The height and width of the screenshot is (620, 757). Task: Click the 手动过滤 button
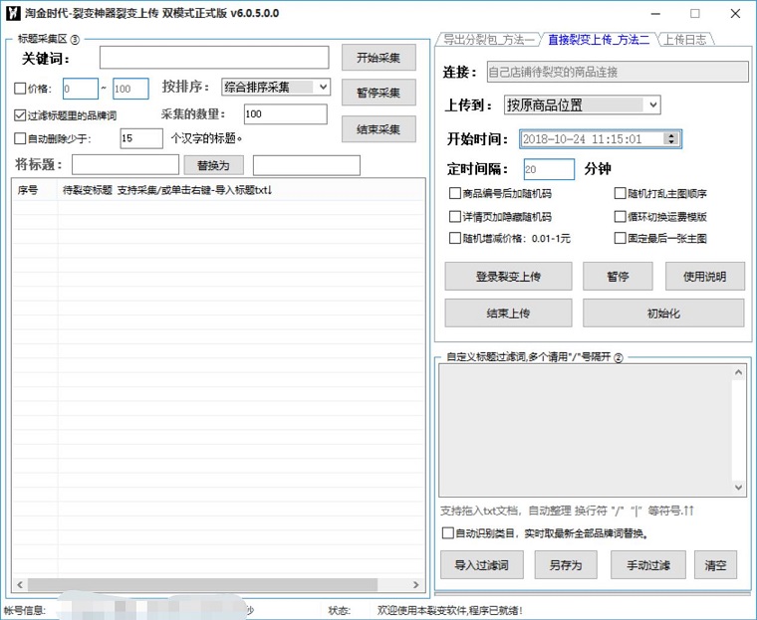point(647,564)
